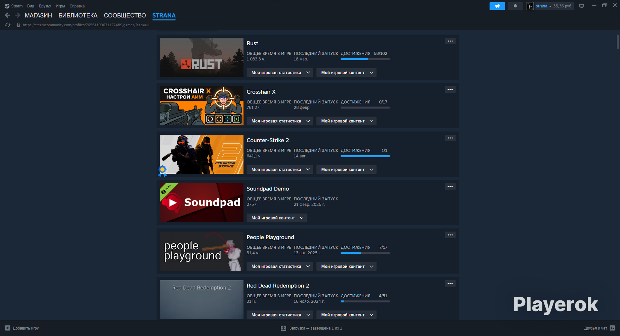Click Rust achievements progress bar
The image size is (620, 336).
[x=365, y=59]
